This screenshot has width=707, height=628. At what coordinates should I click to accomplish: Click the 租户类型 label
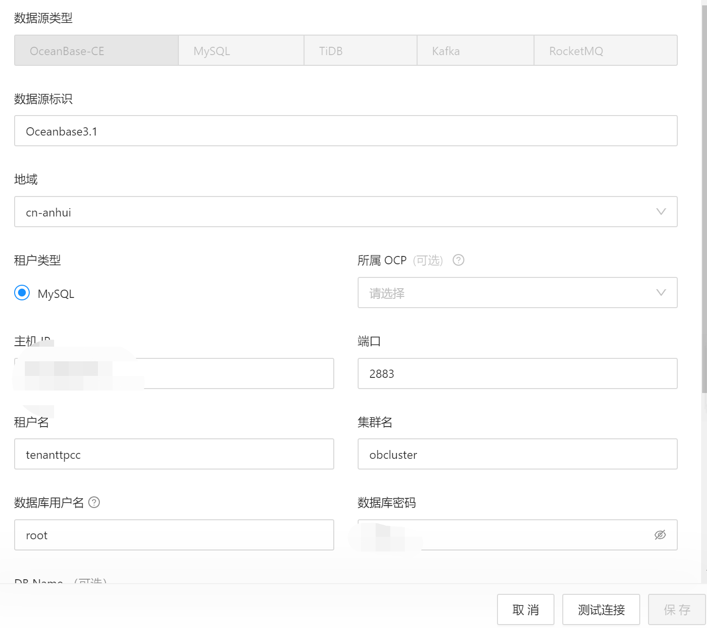[38, 260]
